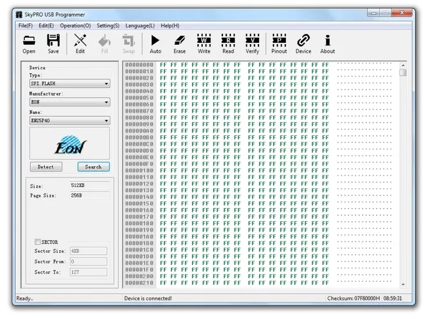Select hex address row 000000A0
Screen dimensions: 424x319
coord(139,131)
